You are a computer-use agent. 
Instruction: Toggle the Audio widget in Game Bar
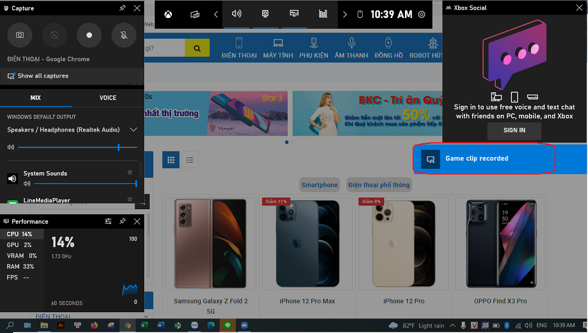[x=237, y=14]
